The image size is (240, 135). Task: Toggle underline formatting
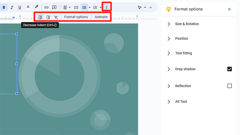tap(20, 7)
